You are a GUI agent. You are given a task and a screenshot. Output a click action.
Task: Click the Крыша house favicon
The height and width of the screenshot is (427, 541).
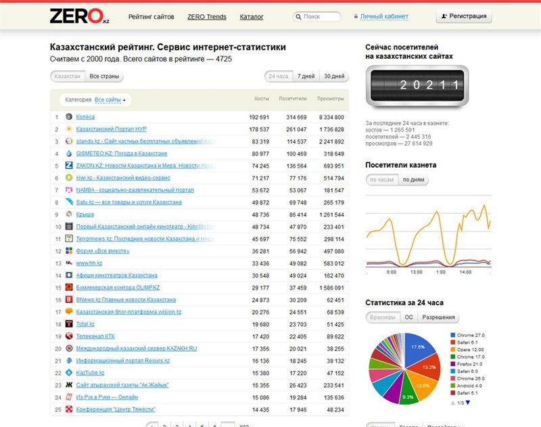point(69,214)
